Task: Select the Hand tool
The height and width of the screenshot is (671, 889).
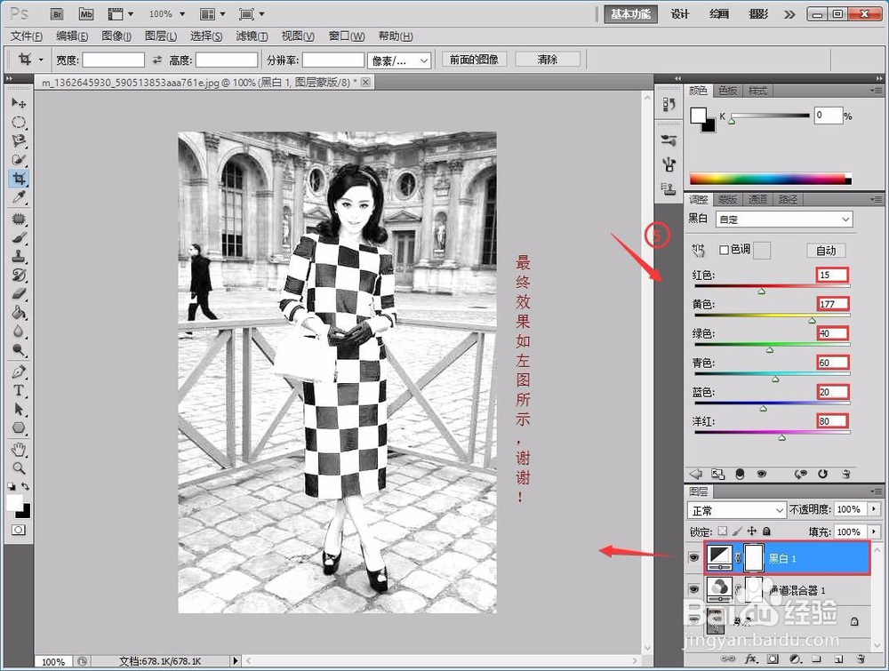Action: pyautogui.click(x=19, y=450)
